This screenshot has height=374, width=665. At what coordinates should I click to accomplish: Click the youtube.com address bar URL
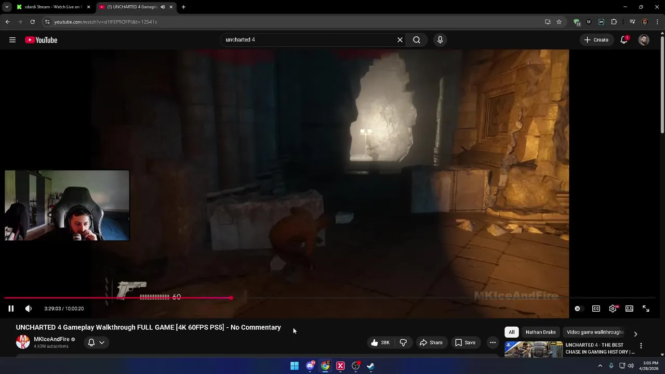pyautogui.click(x=105, y=22)
